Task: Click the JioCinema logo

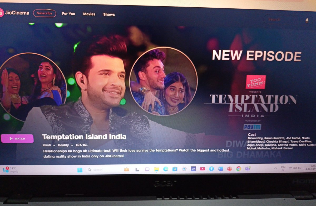Action: pos(14,13)
